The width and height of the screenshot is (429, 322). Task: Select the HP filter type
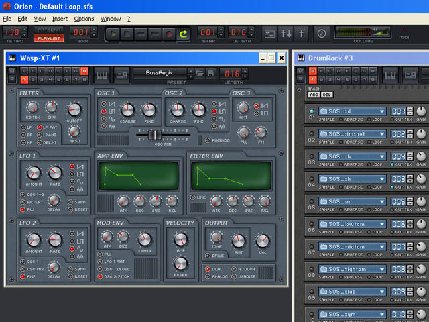pos(23,142)
